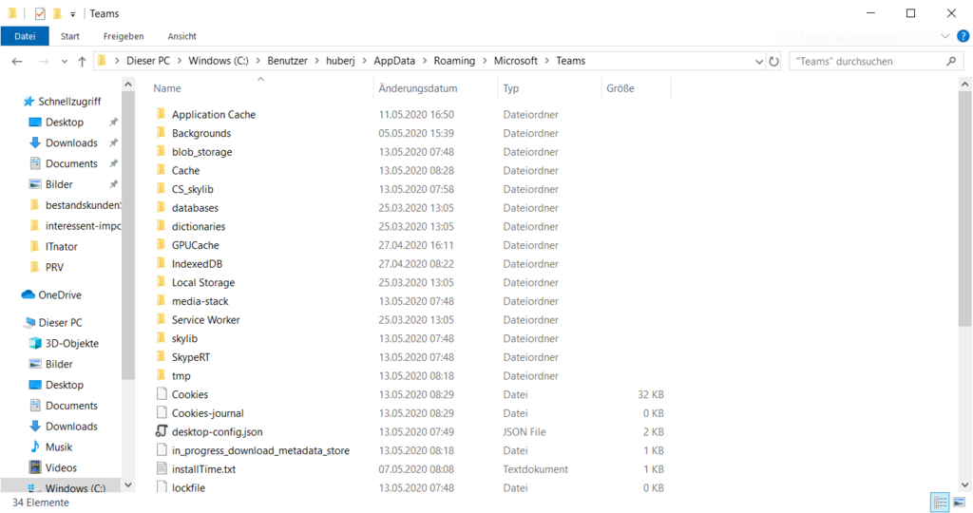The image size is (973, 513).
Task: Click the Application Cache folder icon
Action: click(x=161, y=113)
